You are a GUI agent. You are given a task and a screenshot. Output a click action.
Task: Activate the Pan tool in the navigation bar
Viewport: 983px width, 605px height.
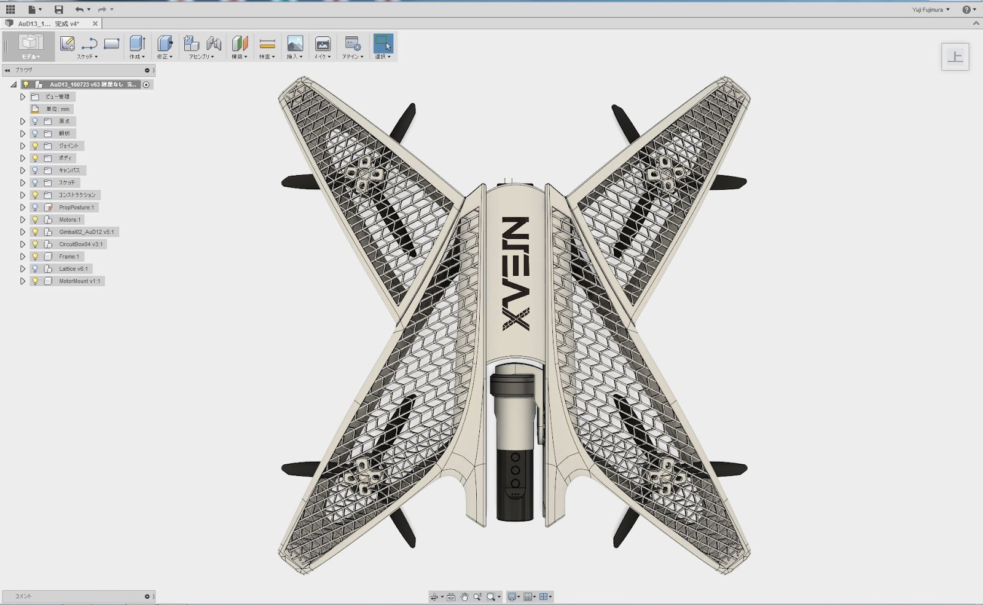[x=464, y=596]
